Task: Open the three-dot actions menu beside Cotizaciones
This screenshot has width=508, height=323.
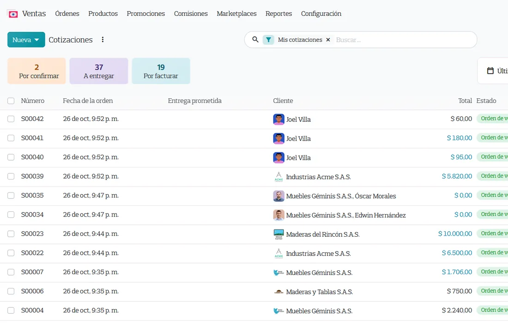Action: pos(103,40)
